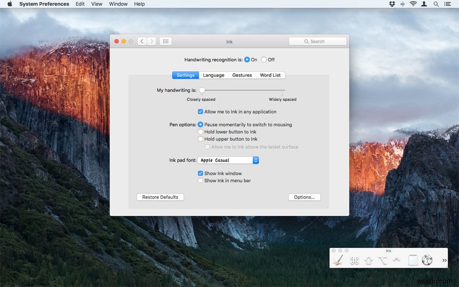Image resolution: width=459 pixels, height=287 pixels.
Task: Select Hold lower button to Ink
Action: (200, 132)
